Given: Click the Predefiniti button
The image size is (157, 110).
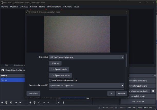Looking at the screenshot, I should point(33,94).
